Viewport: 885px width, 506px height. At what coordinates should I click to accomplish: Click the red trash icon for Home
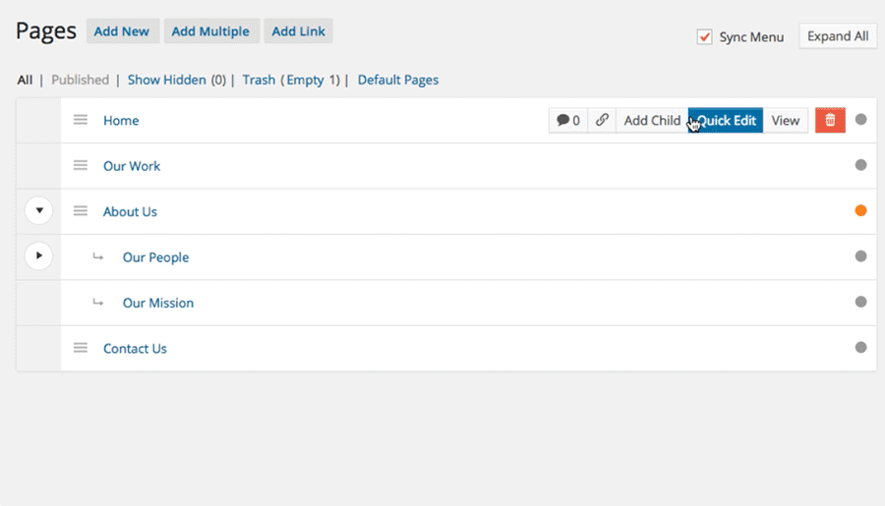pos(830,120)
